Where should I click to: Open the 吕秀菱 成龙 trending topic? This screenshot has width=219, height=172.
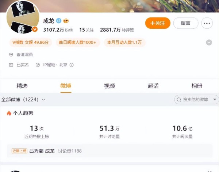coord(42,151)
